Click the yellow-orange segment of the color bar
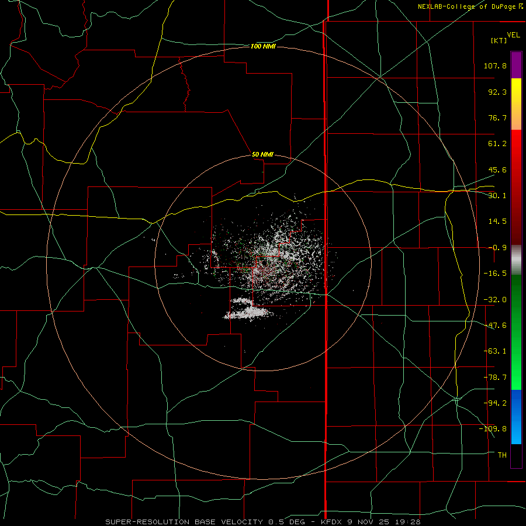Viewport: 526px width, 526px height. tap(516, 104)
